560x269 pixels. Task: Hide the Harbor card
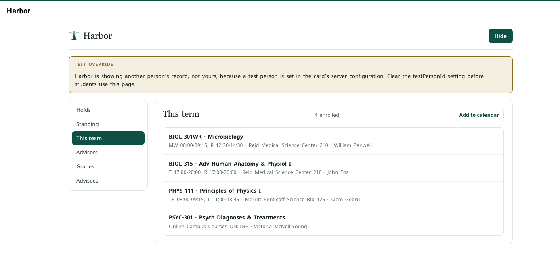(500, 36)
